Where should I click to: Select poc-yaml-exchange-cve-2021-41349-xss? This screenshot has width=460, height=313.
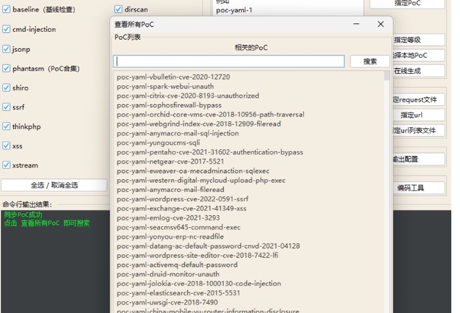182,208
